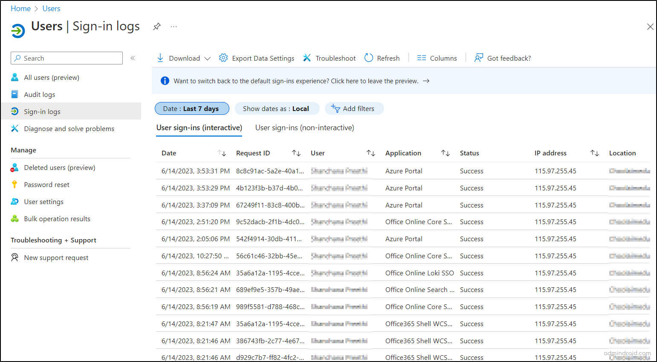Select Audit logs in sidebar
The height and width of the screenshot is (362, 657).
click(40, 94)
